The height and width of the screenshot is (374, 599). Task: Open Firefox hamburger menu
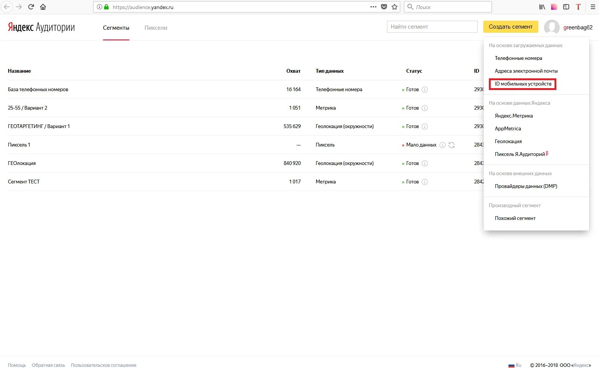tap(593, 7)
